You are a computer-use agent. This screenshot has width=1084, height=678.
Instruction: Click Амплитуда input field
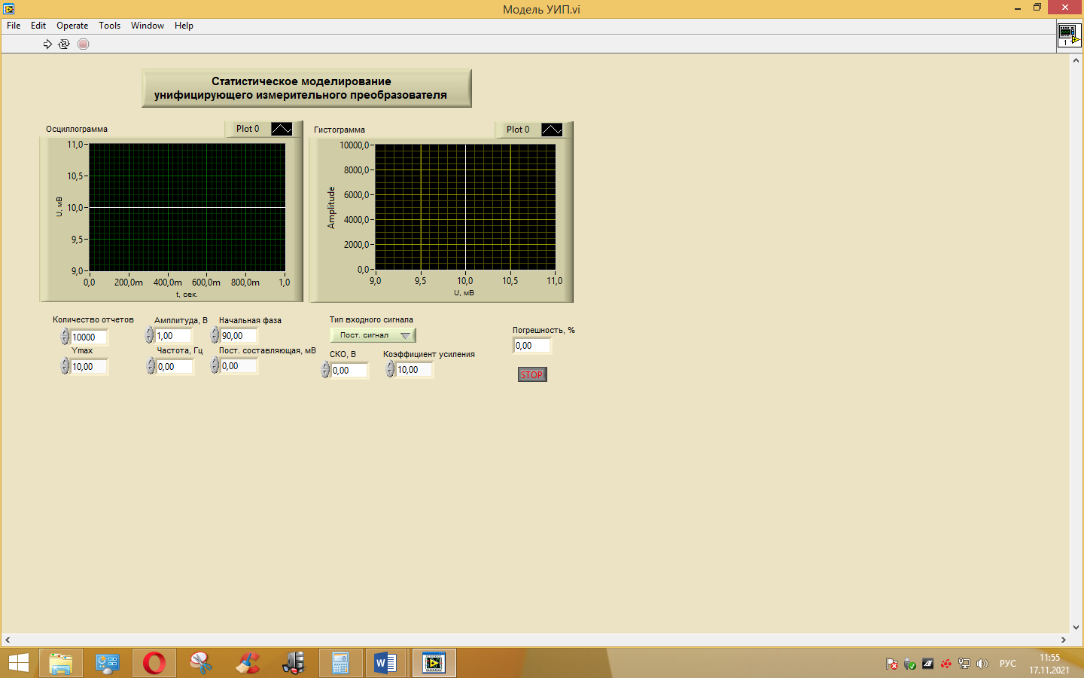tap(174, 335)
